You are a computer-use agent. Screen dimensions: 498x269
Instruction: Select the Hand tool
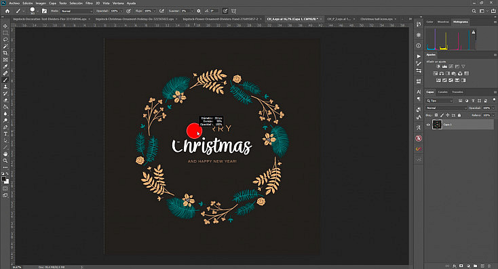5,154
